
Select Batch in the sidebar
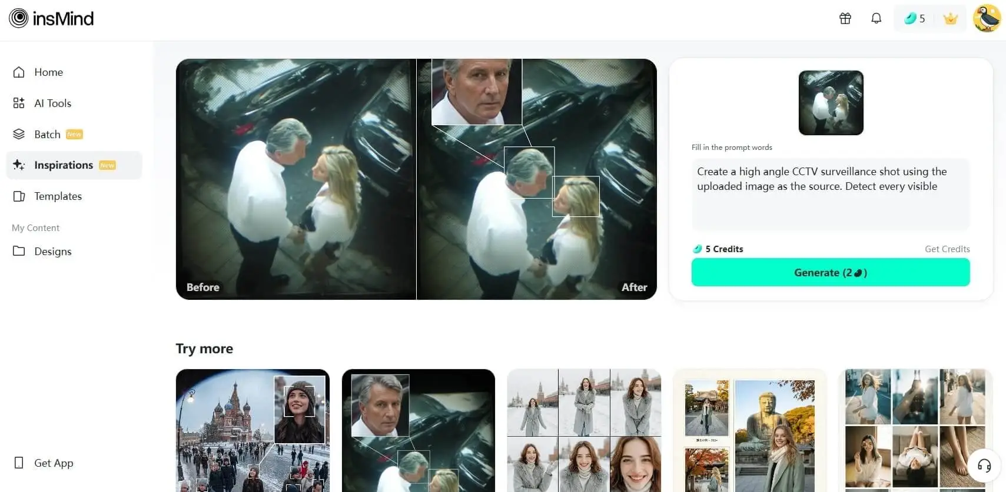tap(47, 135)
